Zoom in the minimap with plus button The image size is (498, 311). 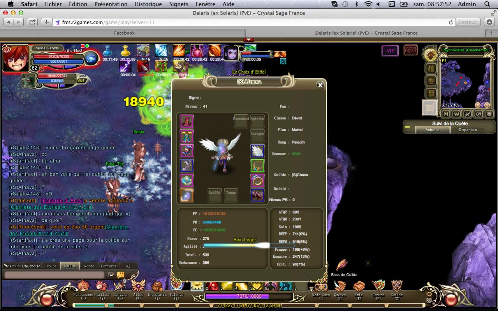(478, 105)
